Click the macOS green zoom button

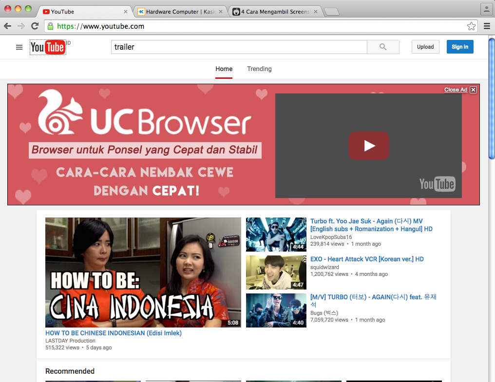point(28,9)
